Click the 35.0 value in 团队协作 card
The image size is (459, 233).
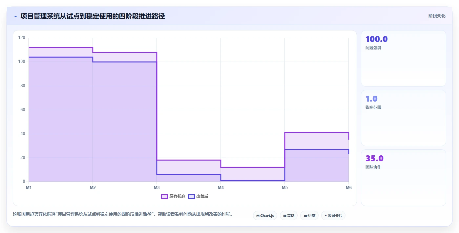pyautogui.click(x=374, y=158)
